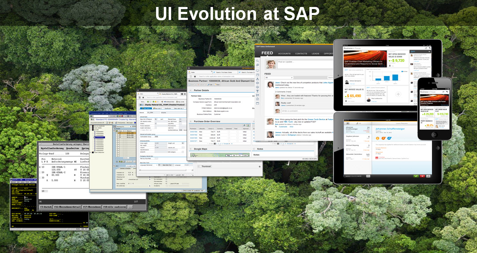Collapse the Purchase Order Overview section

(191, 121)
